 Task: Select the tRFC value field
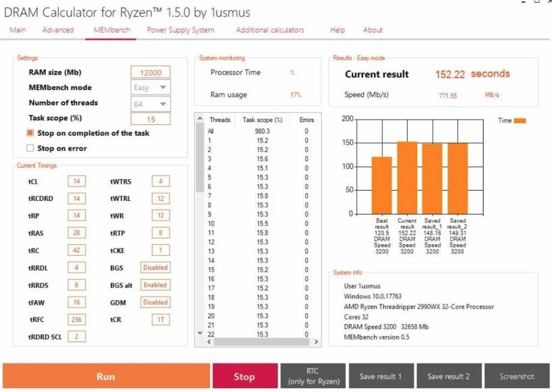(x=77, y=320)
